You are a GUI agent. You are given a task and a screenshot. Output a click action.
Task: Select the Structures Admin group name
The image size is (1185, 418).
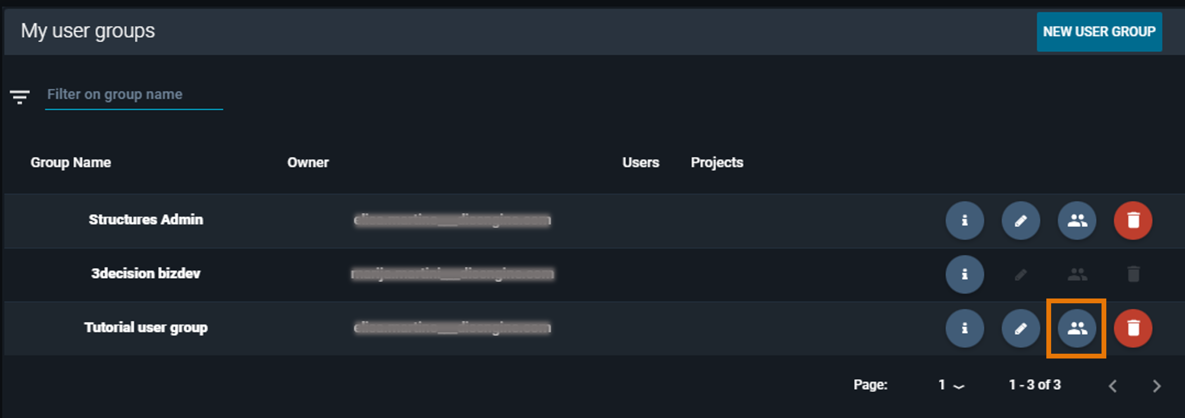[146, 219]
